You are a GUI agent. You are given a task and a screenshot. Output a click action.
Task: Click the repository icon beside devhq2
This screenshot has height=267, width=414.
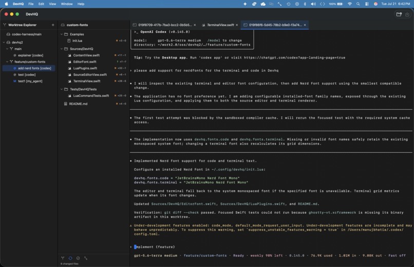(8, 42)
